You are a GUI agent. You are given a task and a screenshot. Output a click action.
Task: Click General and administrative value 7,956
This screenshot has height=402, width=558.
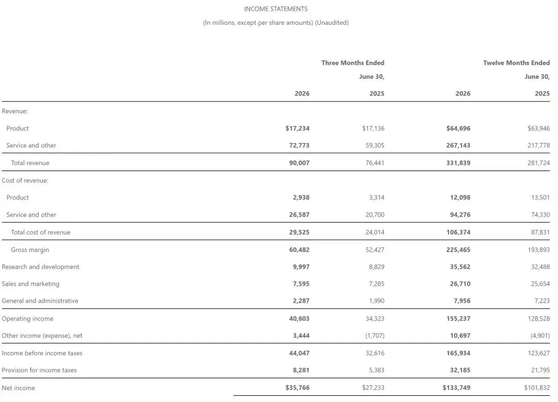[x=461, y=301]
